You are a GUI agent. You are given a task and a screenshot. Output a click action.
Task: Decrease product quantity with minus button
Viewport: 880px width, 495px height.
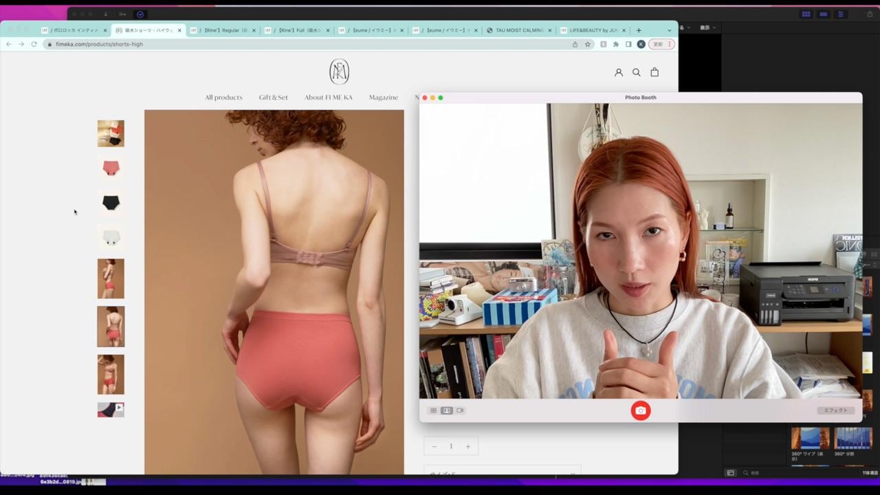[434, 446]
